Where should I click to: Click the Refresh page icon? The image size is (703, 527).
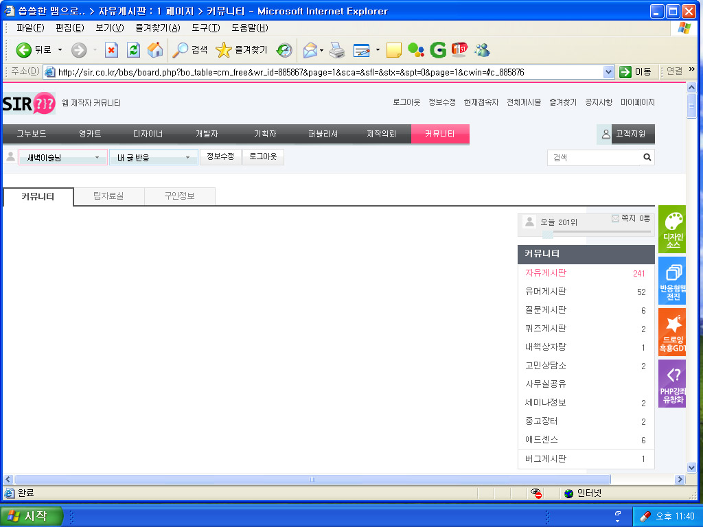coord(134,50)
